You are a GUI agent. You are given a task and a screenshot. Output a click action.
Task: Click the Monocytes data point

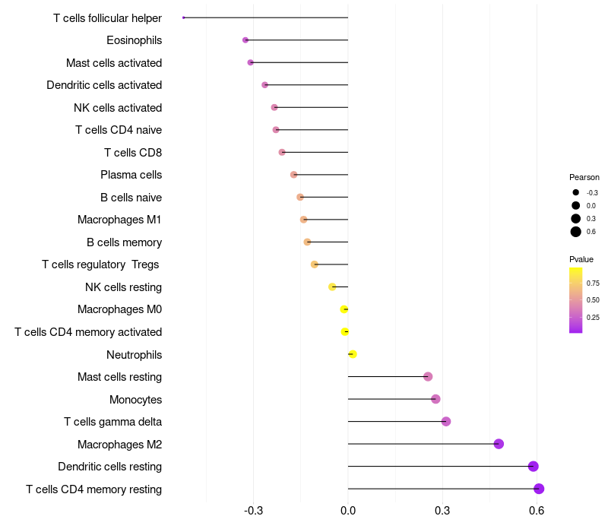435,399
